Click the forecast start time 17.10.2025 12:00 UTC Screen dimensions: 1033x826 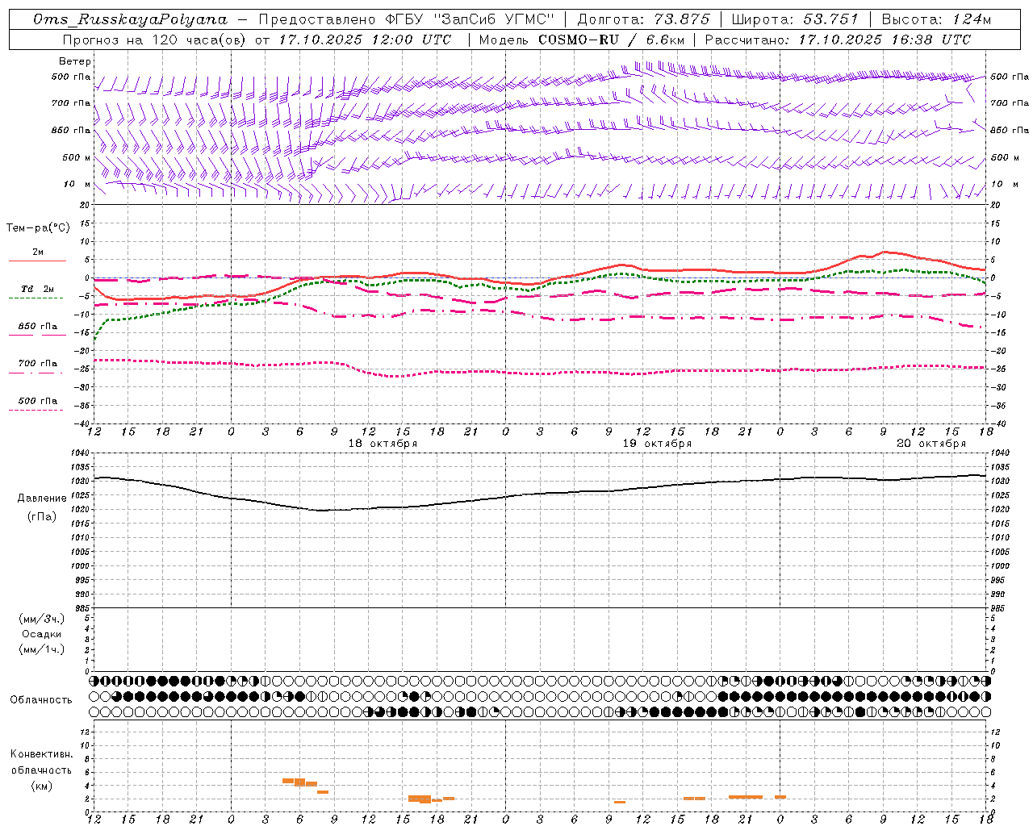pyautogui.click(x=365, y=39)
